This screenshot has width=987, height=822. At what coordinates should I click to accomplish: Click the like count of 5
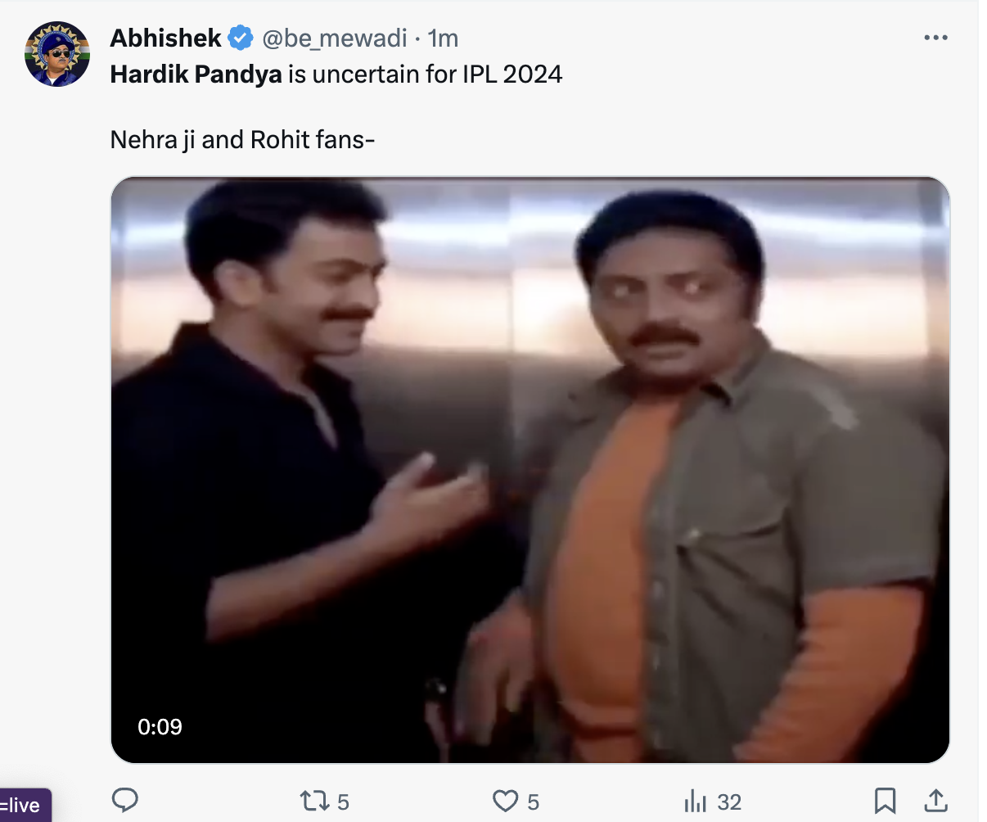tap(534, 802)
